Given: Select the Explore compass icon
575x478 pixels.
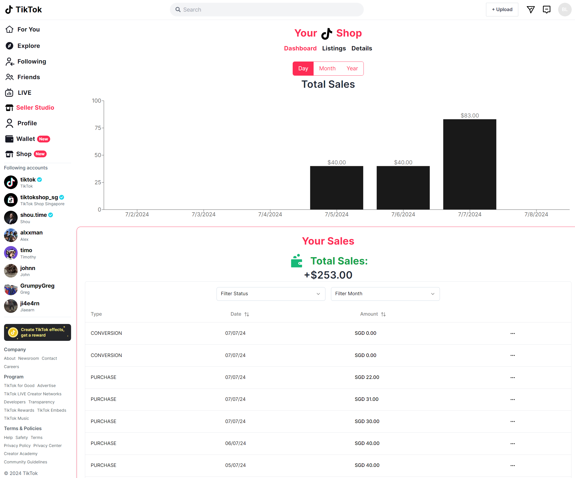Looking at the screenshot, I should pos(10,46).
